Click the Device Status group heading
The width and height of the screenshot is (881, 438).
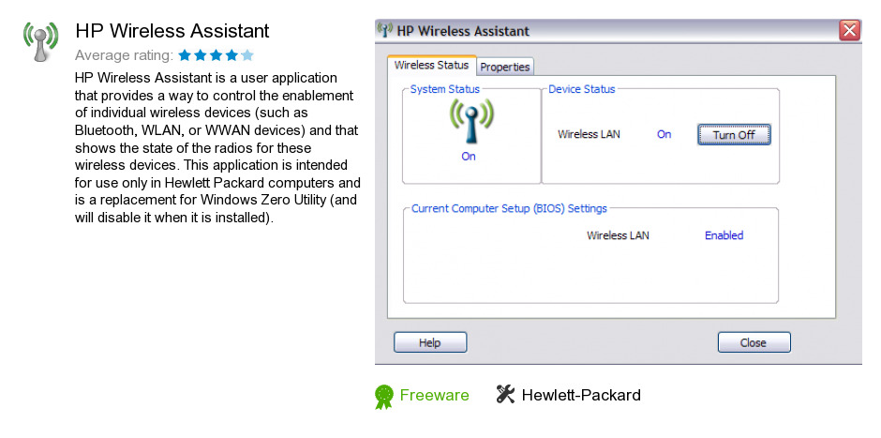coord(582,89)
